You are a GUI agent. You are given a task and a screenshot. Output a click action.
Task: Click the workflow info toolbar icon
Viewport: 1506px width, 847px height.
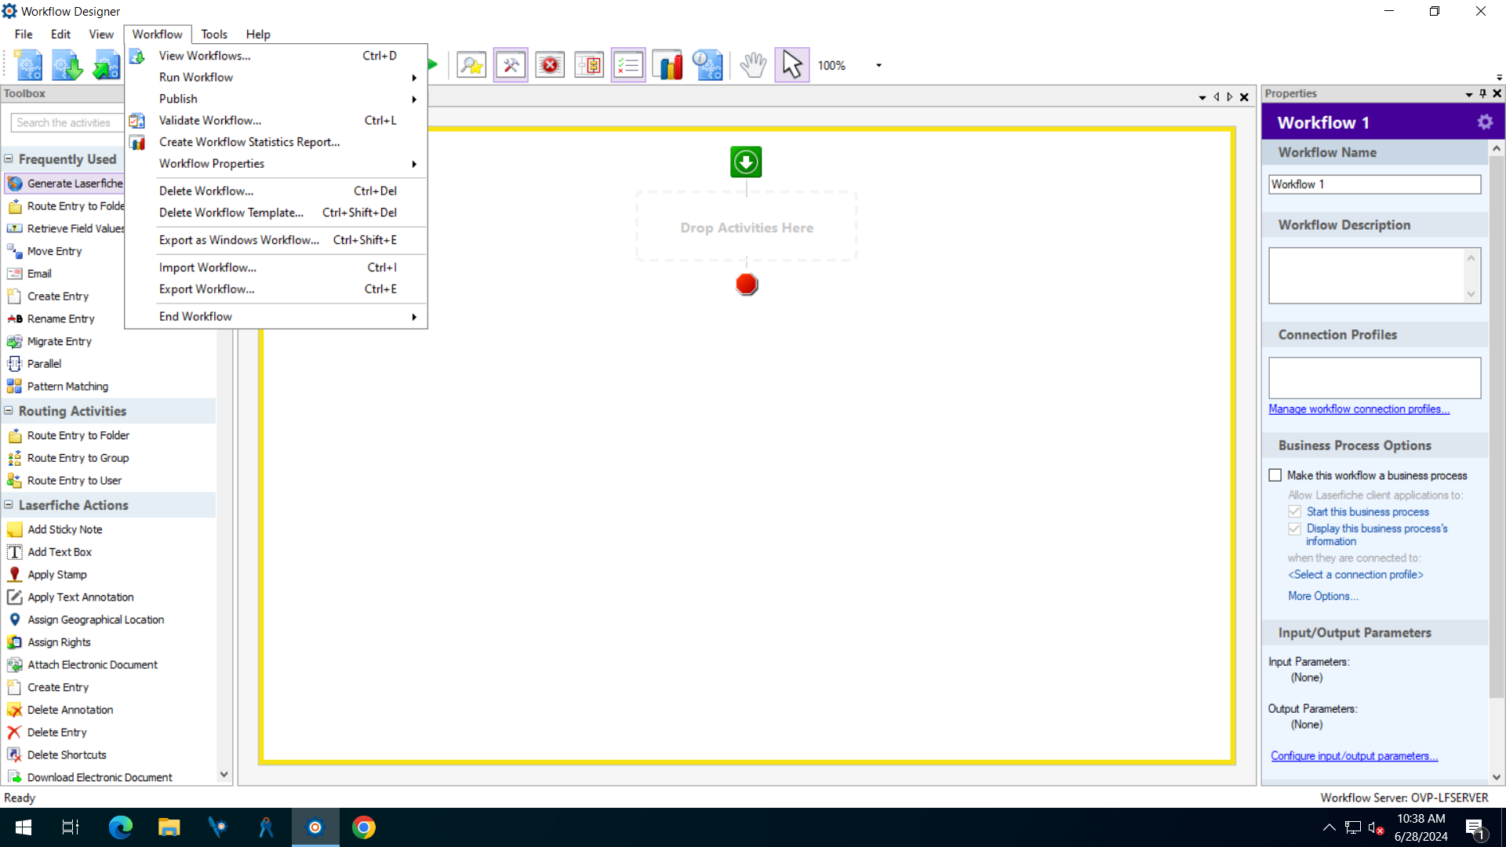tap(707, 65)
